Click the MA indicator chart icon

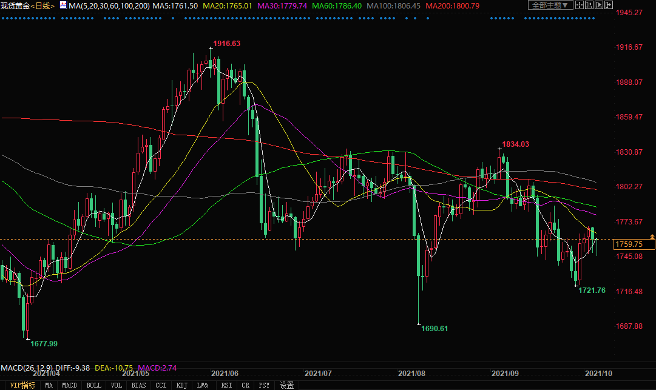(63, 5)
